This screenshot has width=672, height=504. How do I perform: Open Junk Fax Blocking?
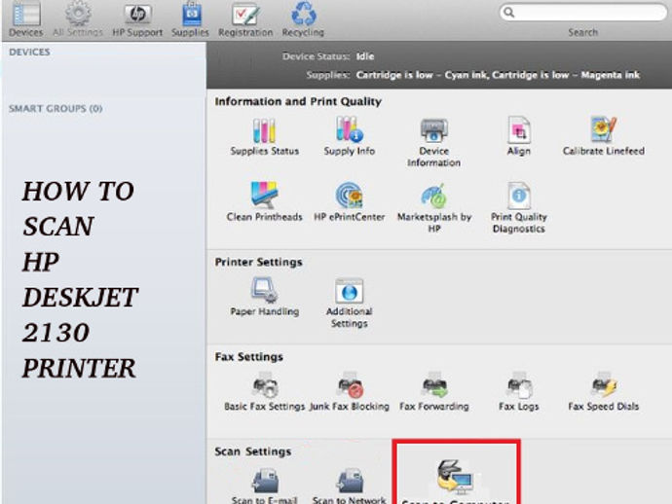[350, 392]
